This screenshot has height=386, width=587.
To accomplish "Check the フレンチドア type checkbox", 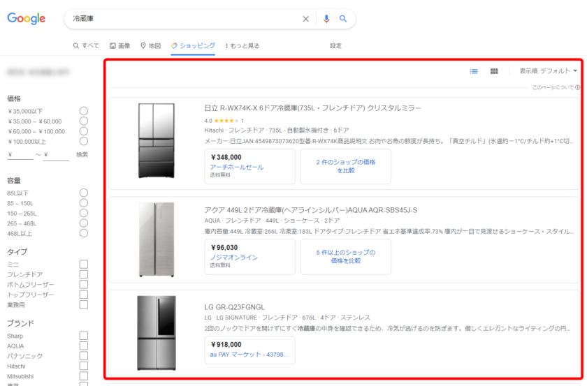I will pyautogui.click(x=84, y=274).
